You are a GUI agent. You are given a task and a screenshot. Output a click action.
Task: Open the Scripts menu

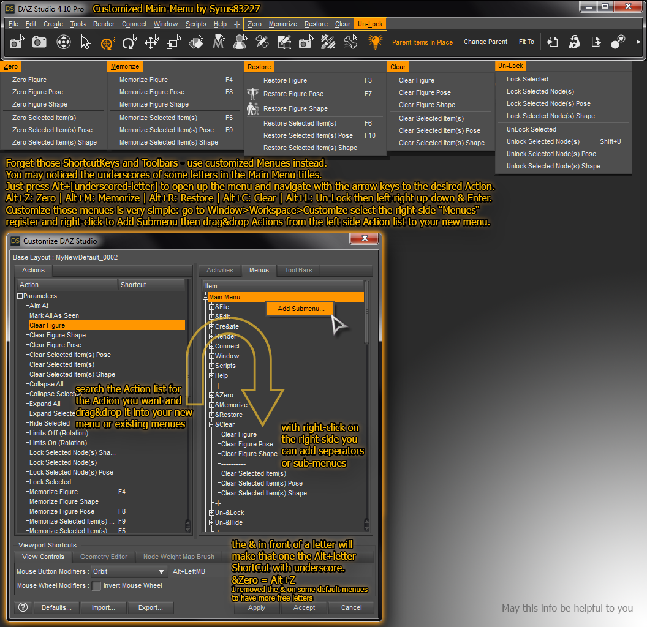(195, 24)
